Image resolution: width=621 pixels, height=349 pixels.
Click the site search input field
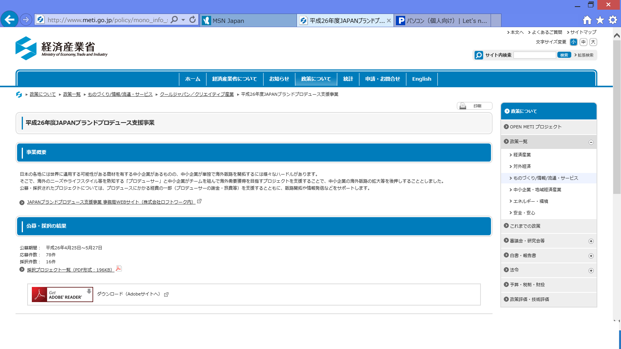534,55
